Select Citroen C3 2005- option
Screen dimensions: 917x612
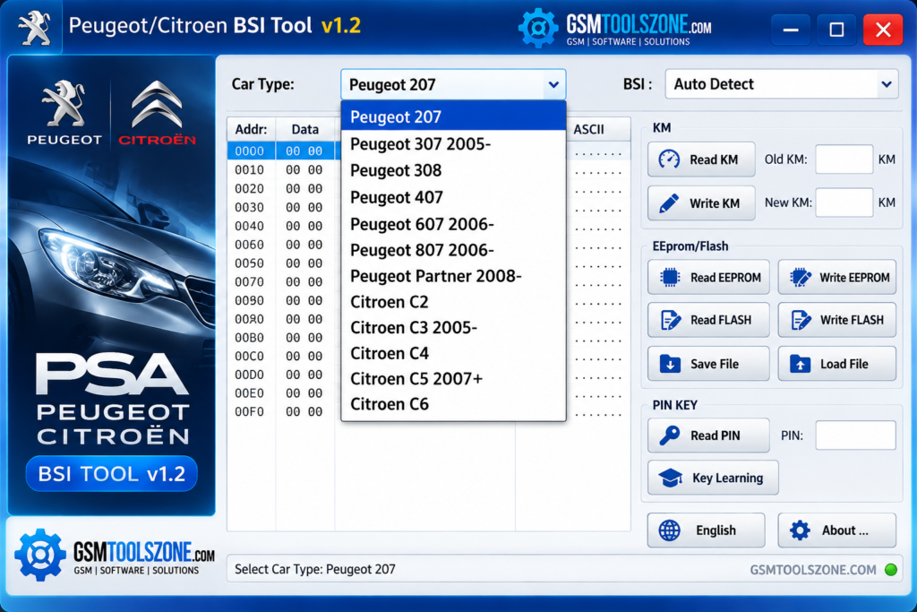[453, 327]
